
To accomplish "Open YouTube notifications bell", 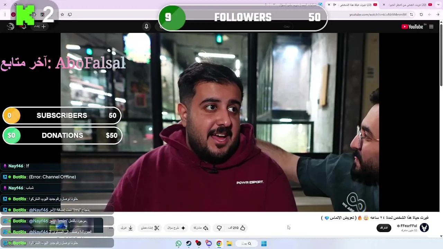I will [24, 27].
